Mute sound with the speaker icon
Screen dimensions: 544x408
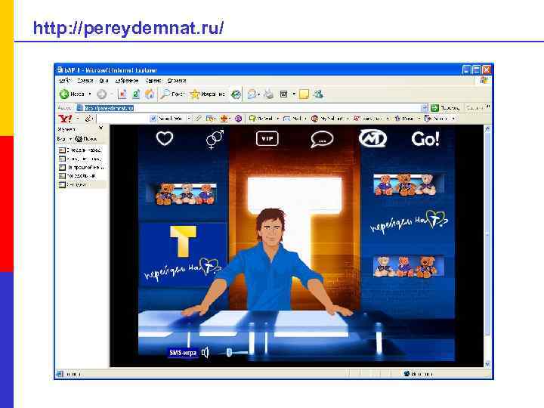point(205,353)
